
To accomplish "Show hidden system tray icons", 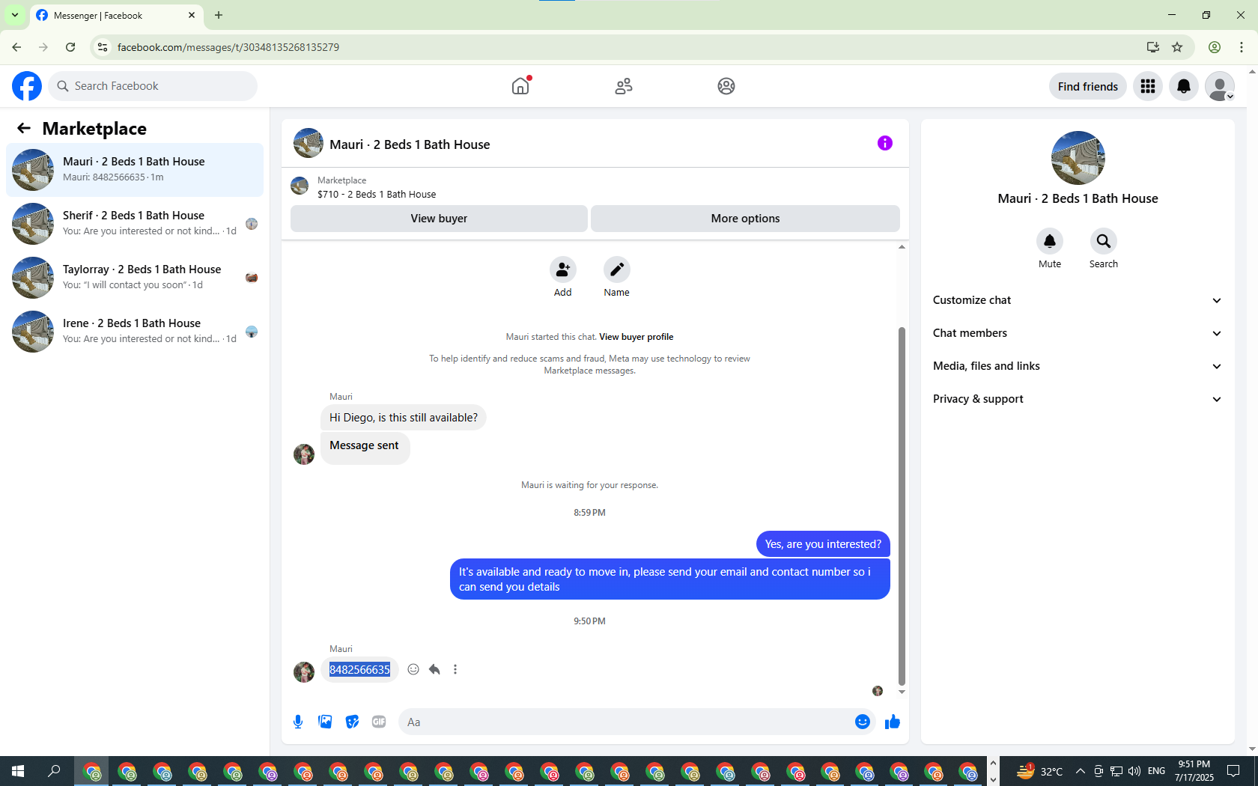I will point(1080,771).
